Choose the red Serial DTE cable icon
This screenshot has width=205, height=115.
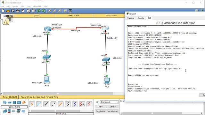coord(89,104)
